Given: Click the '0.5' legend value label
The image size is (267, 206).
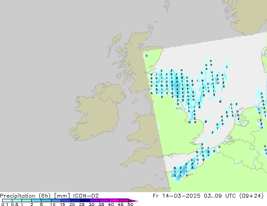Looking at the screenshot, I should (x=15, y=204).
